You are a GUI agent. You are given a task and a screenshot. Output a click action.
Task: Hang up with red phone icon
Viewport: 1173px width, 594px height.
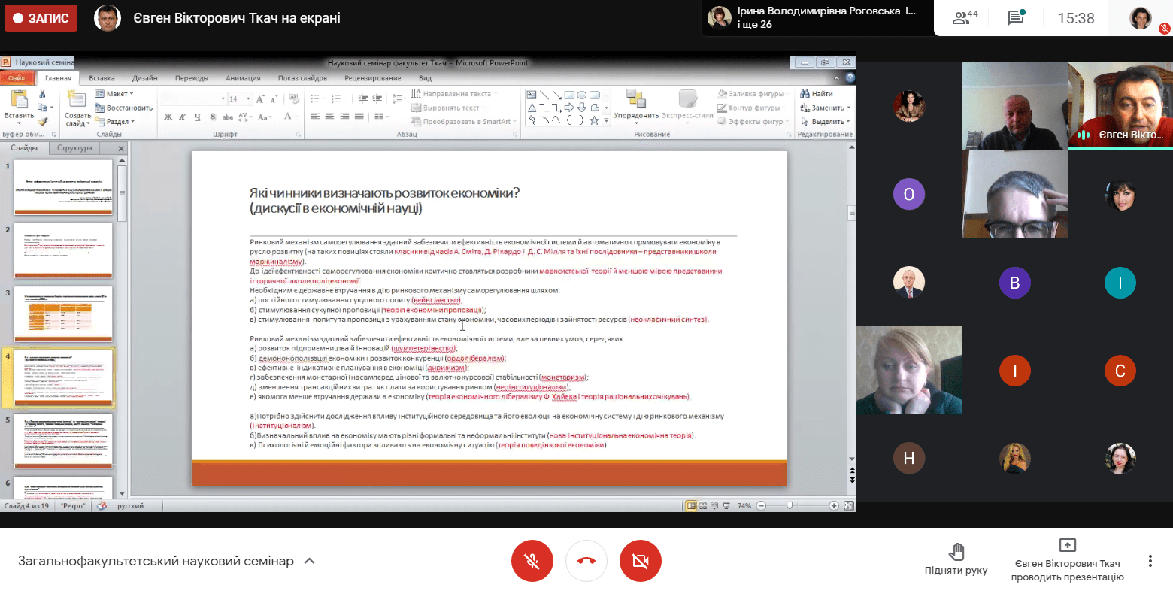pyautogui.click(x=586, y=561)
